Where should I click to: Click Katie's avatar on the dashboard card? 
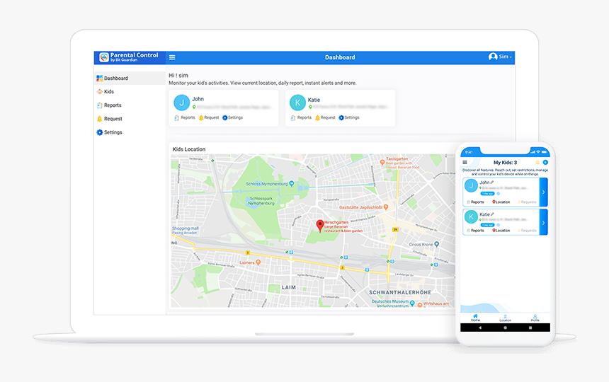coord(297,102)
